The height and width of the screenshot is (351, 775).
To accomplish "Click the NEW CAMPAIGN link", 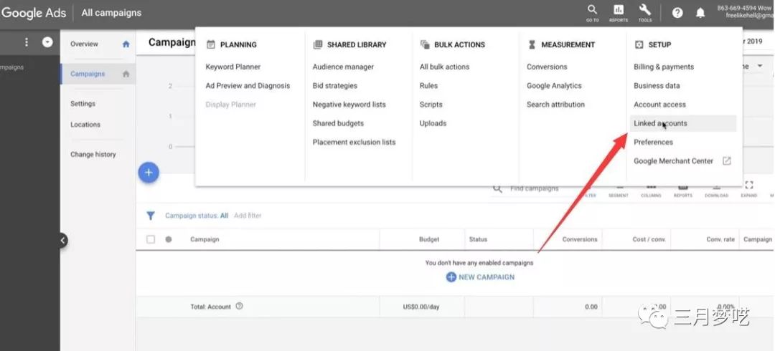I will click(480, 277).
